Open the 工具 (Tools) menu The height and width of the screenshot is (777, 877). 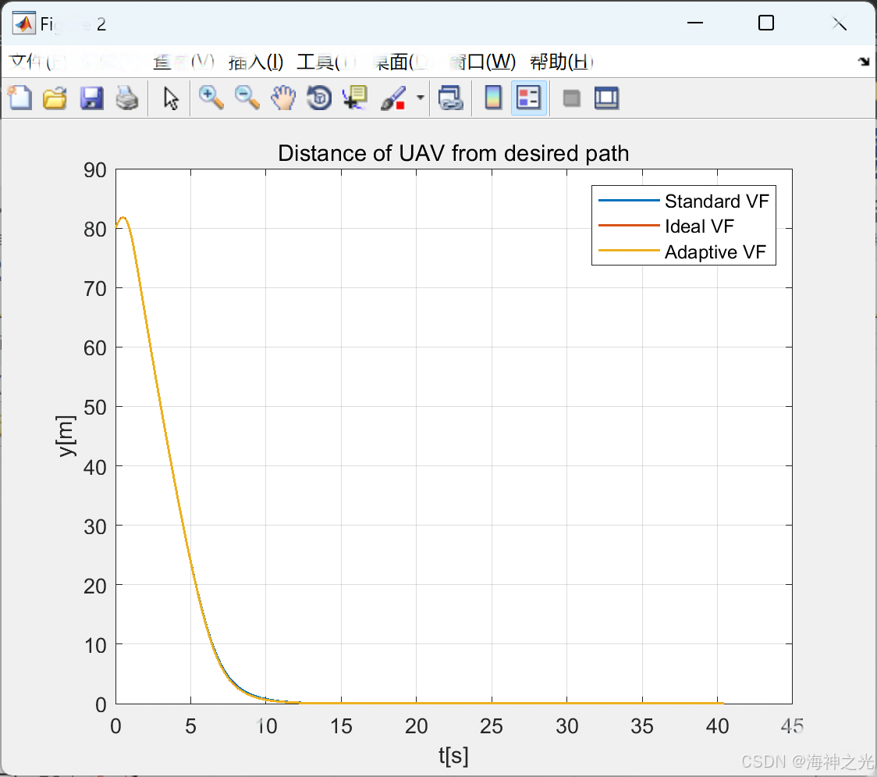click(327, 62)
